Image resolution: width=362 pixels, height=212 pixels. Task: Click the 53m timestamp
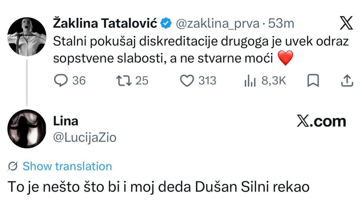click(281, 24)
